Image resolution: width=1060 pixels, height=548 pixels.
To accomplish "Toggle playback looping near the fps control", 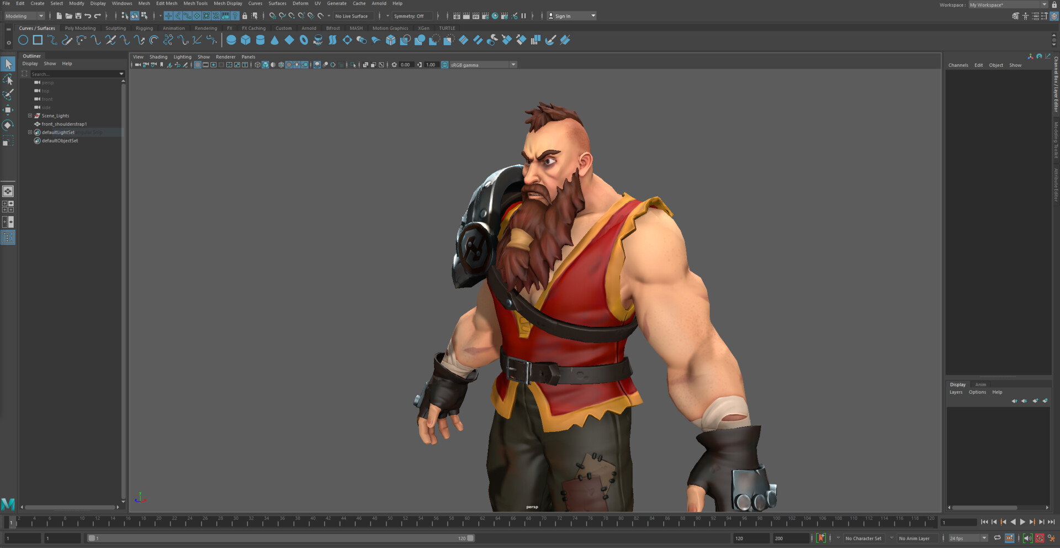I will coord(997,538).
